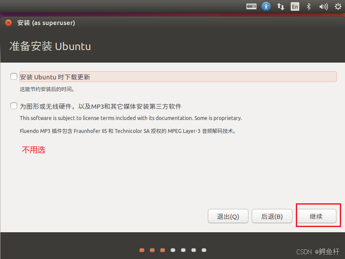Screen dimensions: 345x259
Task: Click the 为图形或无线硬件 third-party software label
Action: (x=100, y=106)
